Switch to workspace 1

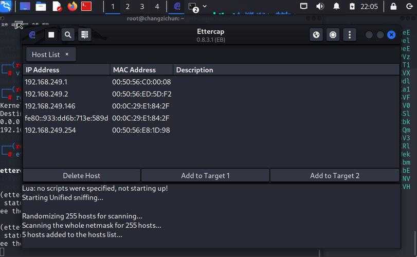[113, 6]
